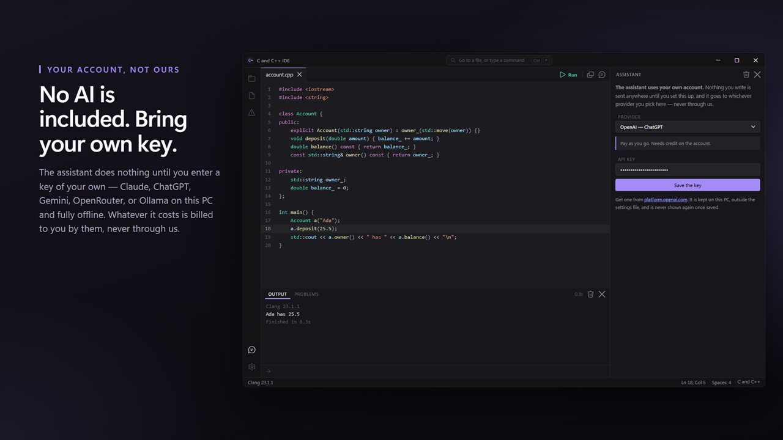Select the OUTPUT tab
Screen dimensions: 783x440
click(277, 294)
